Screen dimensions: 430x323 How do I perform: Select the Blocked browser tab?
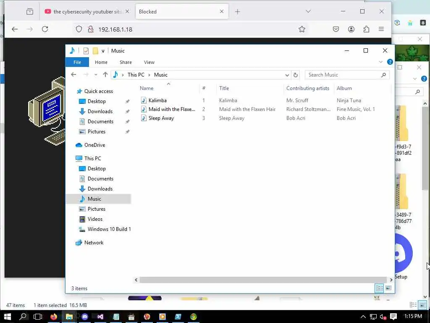[181, 11]
